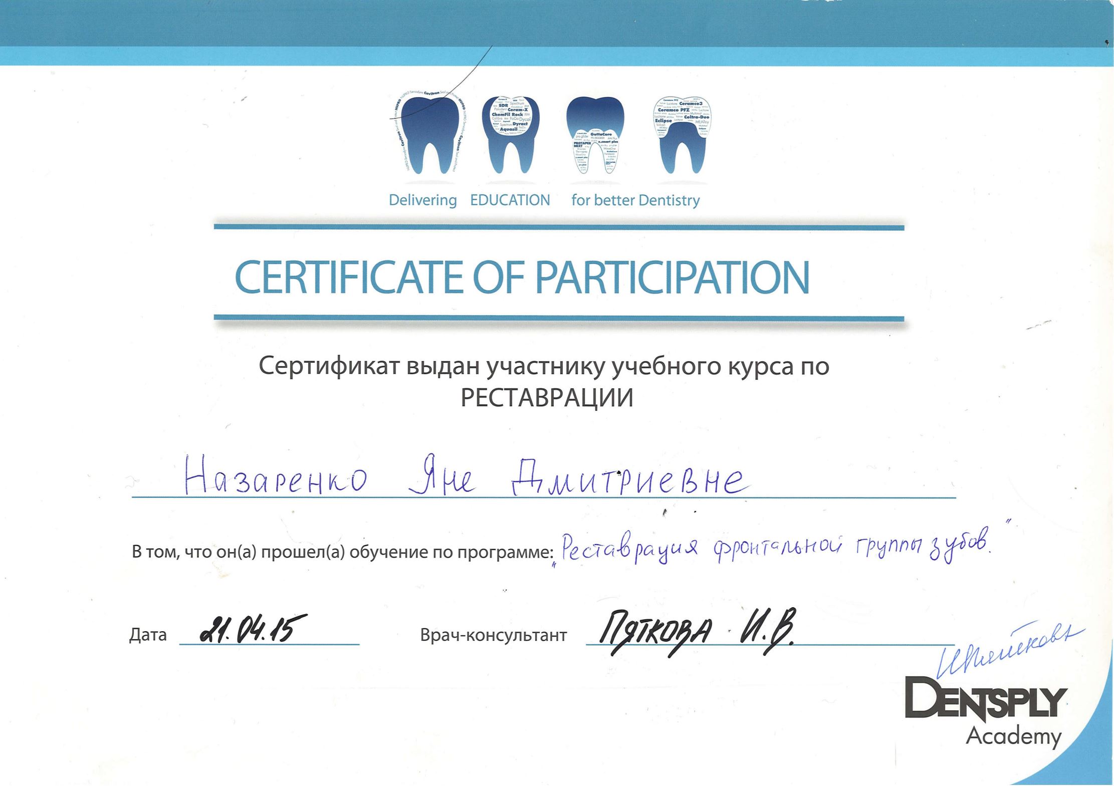
Task: Click the third tooth icon with GuttaCore labels
Action: [595, 135]
